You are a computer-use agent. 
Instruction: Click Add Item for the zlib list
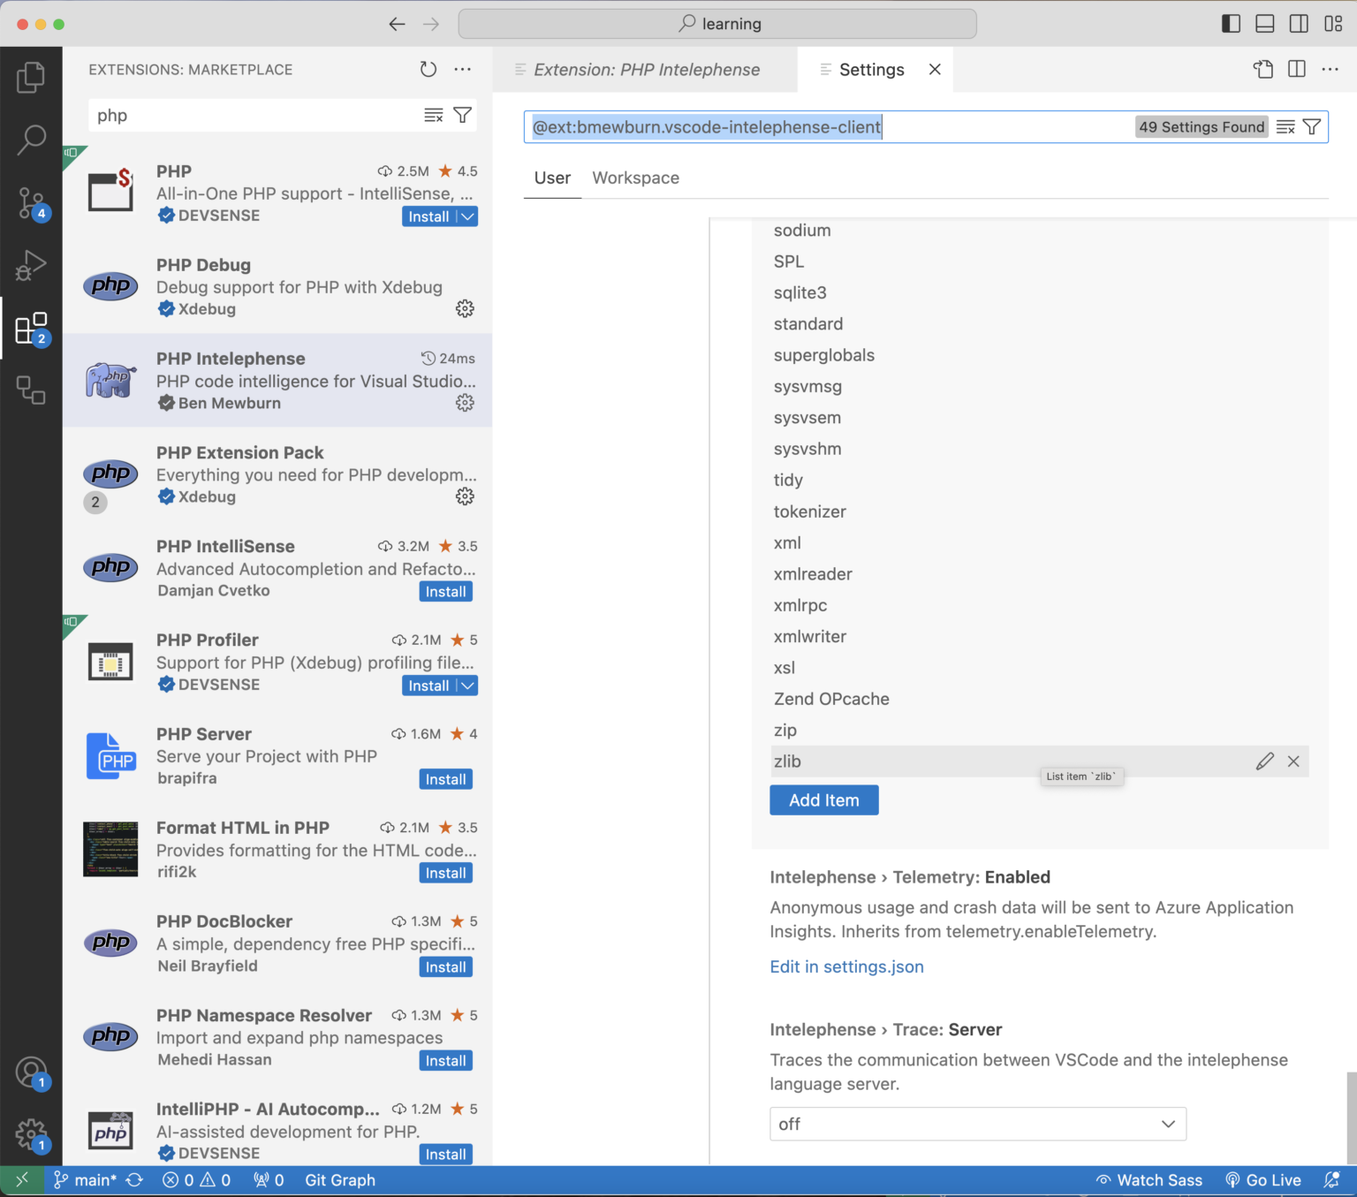pyautogui.click(x=823, y=799)
